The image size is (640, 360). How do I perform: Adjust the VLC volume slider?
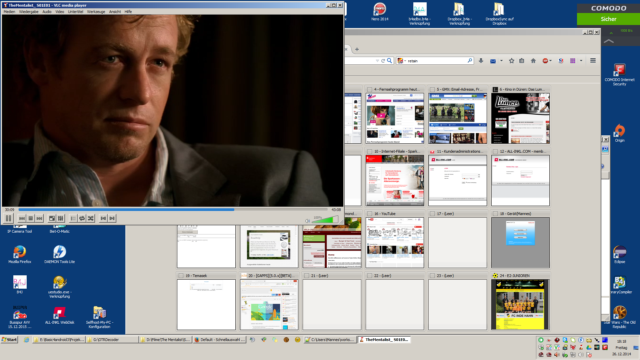pos(325,220)
